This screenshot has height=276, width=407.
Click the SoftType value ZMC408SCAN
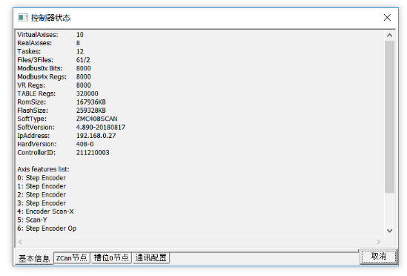coord(97,119)
